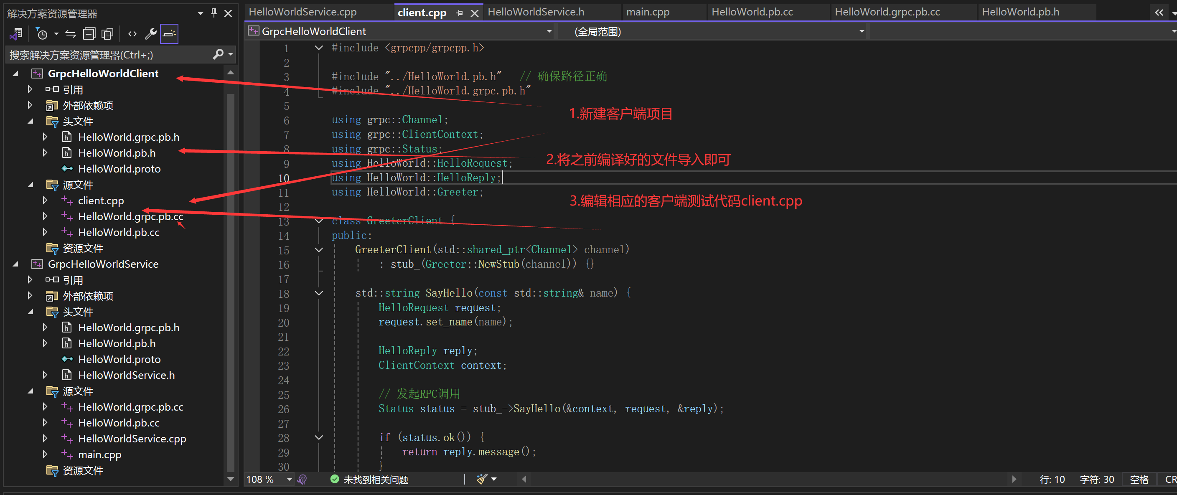Click the collapse all icon in Solution Explorer

click(x=89, y=33)
